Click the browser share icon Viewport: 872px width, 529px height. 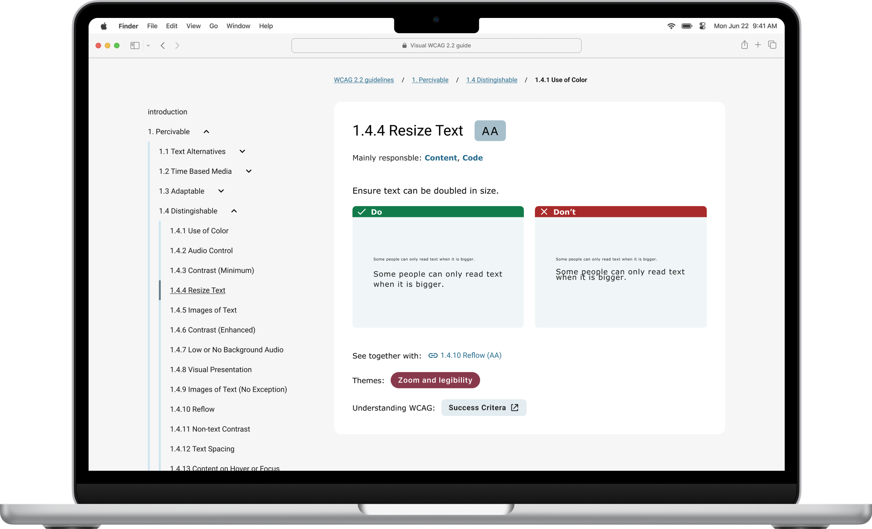pos(744,45)
